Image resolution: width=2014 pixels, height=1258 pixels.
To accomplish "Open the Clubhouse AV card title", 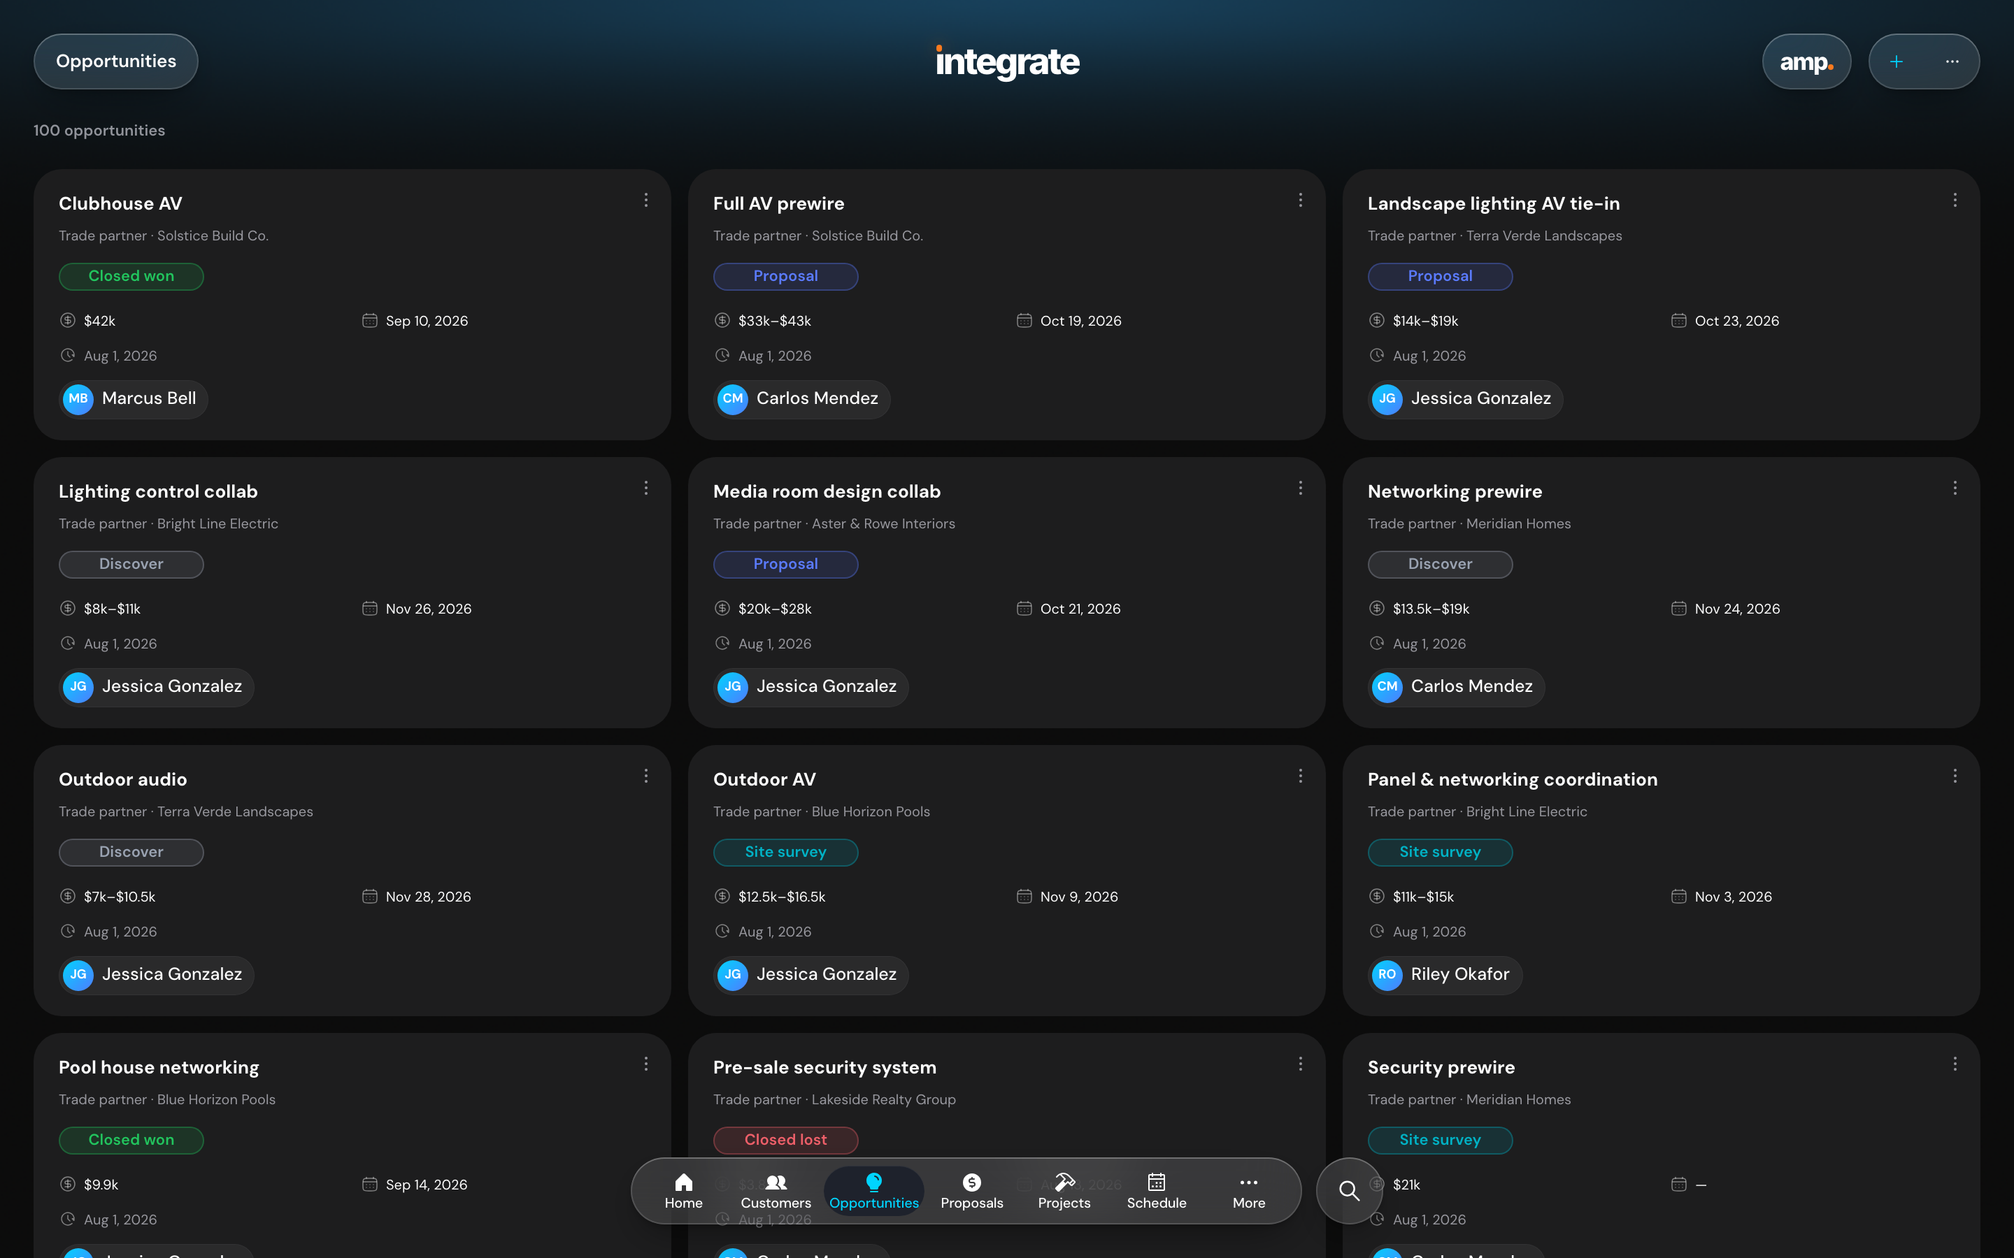I will tap(121, 204).
